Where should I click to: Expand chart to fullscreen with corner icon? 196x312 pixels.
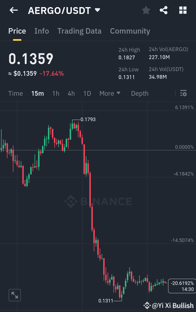point(14,295)
